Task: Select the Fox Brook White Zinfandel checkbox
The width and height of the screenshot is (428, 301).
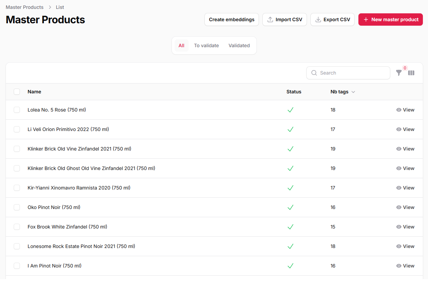Action: tap(17, 227)
